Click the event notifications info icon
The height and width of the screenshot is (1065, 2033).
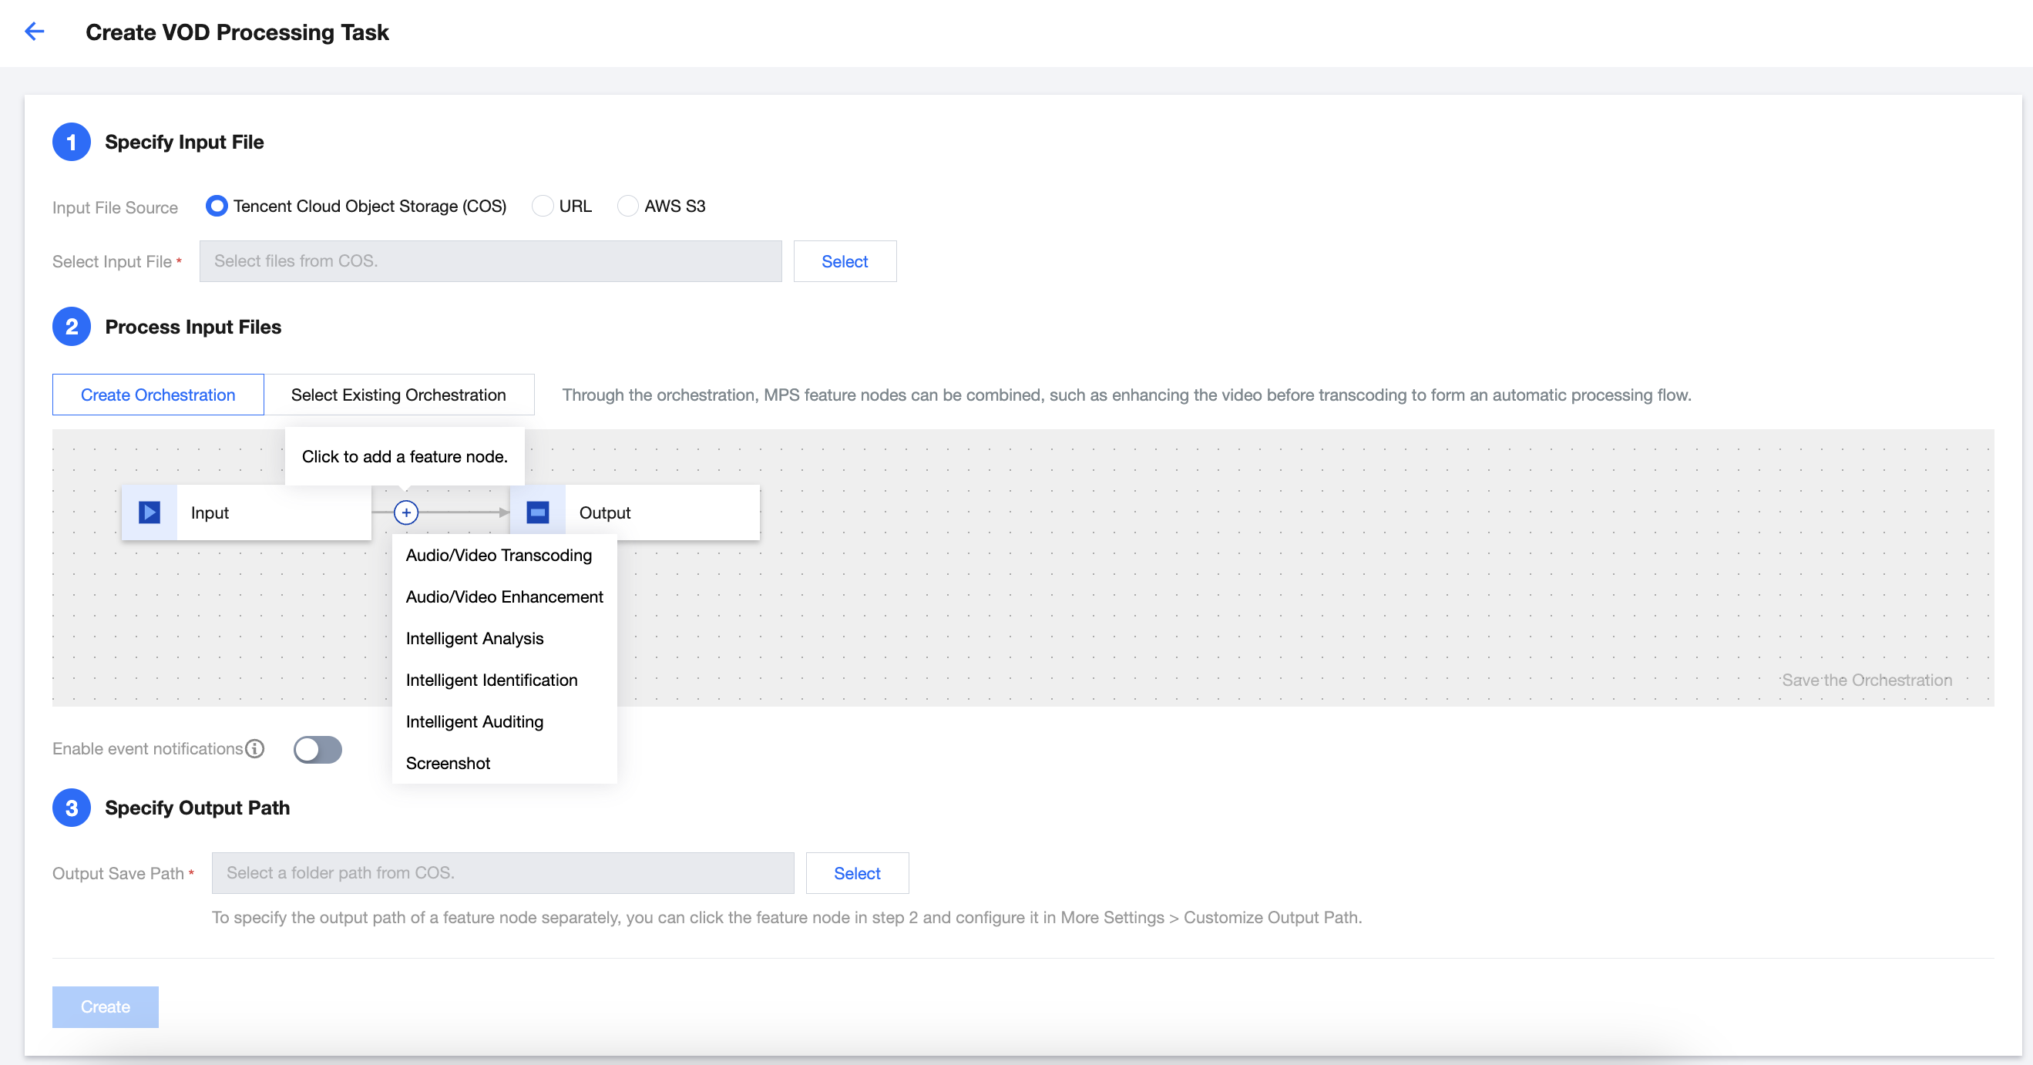(x=255, y=748)
